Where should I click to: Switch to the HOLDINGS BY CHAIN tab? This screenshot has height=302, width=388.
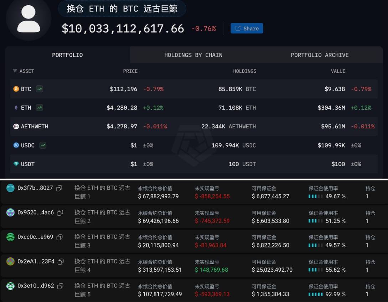[193, 55]
